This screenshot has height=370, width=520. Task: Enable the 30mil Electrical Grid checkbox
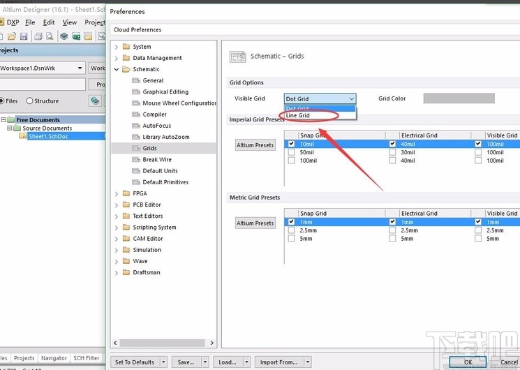(x=392, y=152)
